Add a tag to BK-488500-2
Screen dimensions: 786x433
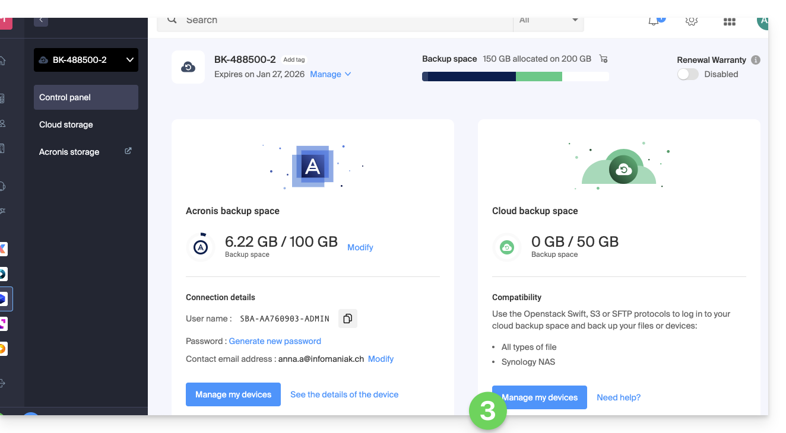(x=294, y=60)
